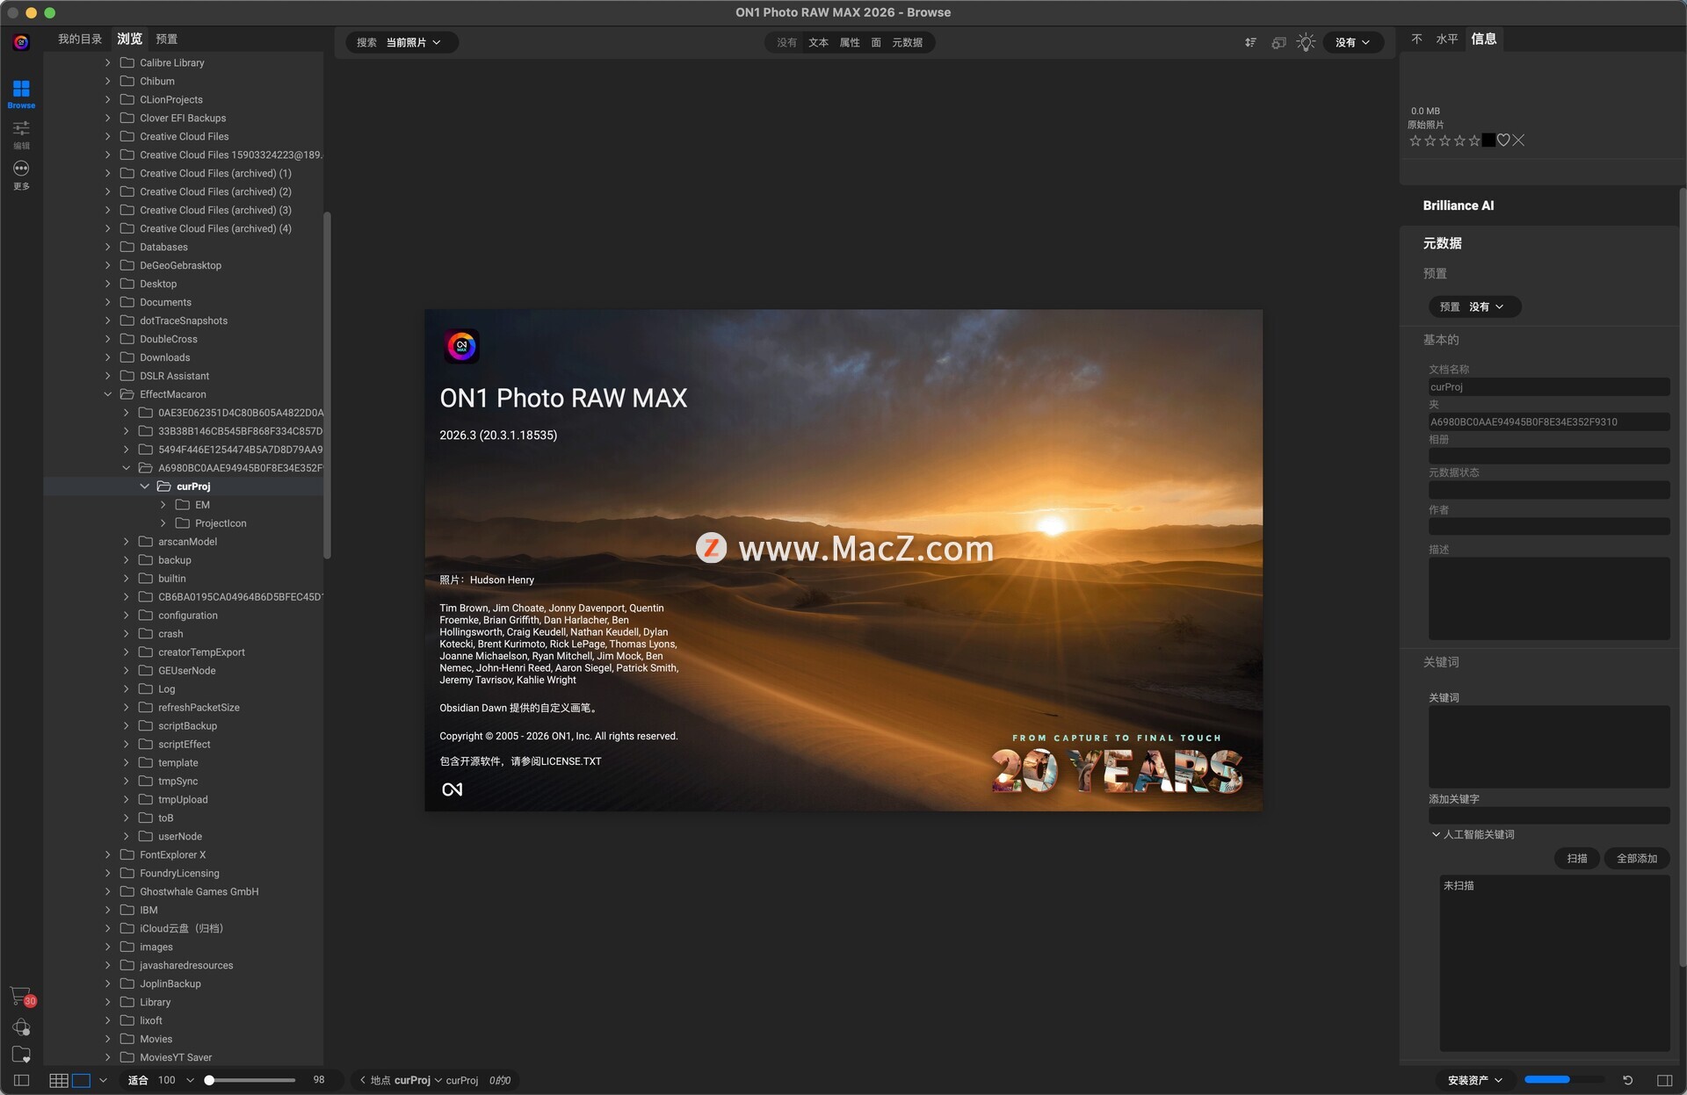Click the lightbulb icon in top toolbar
Image resolution: width=1687 pixels, height=1095 pixels.
tap(1306, 42)
